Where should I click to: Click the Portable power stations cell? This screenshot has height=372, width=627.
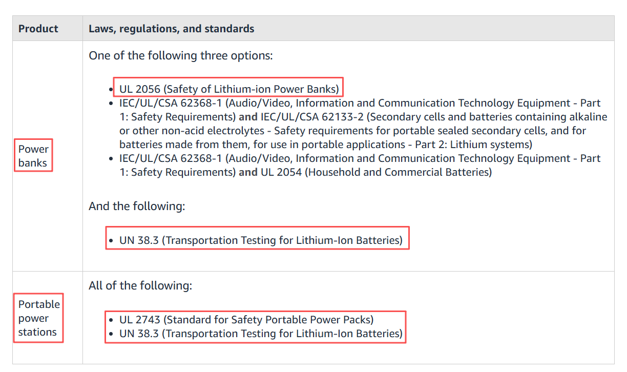39,318
